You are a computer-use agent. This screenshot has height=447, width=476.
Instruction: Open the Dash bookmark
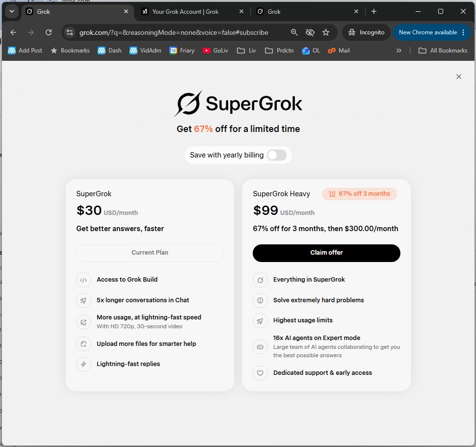tap(109, 51)
